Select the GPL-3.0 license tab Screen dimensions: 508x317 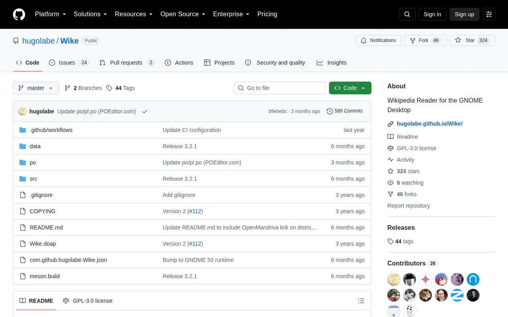pos(88,301)
